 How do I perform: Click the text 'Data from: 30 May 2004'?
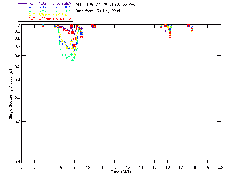(98, 11)
